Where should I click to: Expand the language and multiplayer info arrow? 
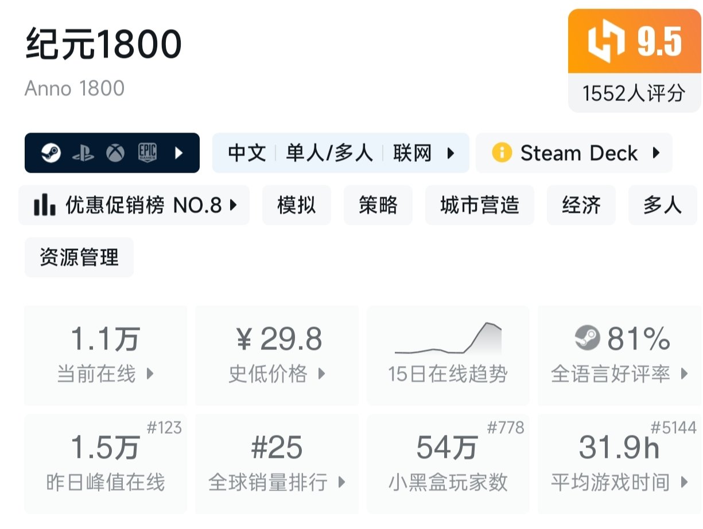pyautogui.click(x=450, y=153)
